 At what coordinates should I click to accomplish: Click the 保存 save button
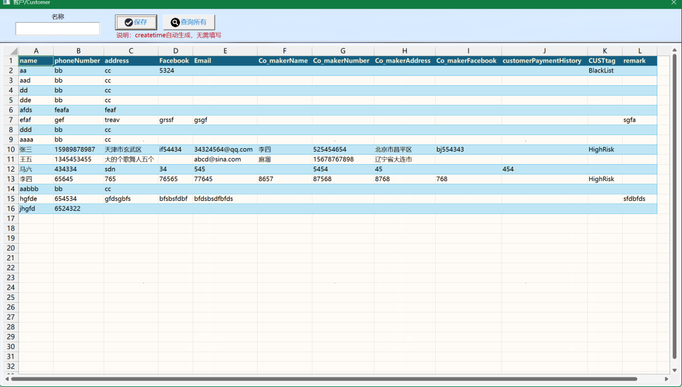(x=136, y=22)
